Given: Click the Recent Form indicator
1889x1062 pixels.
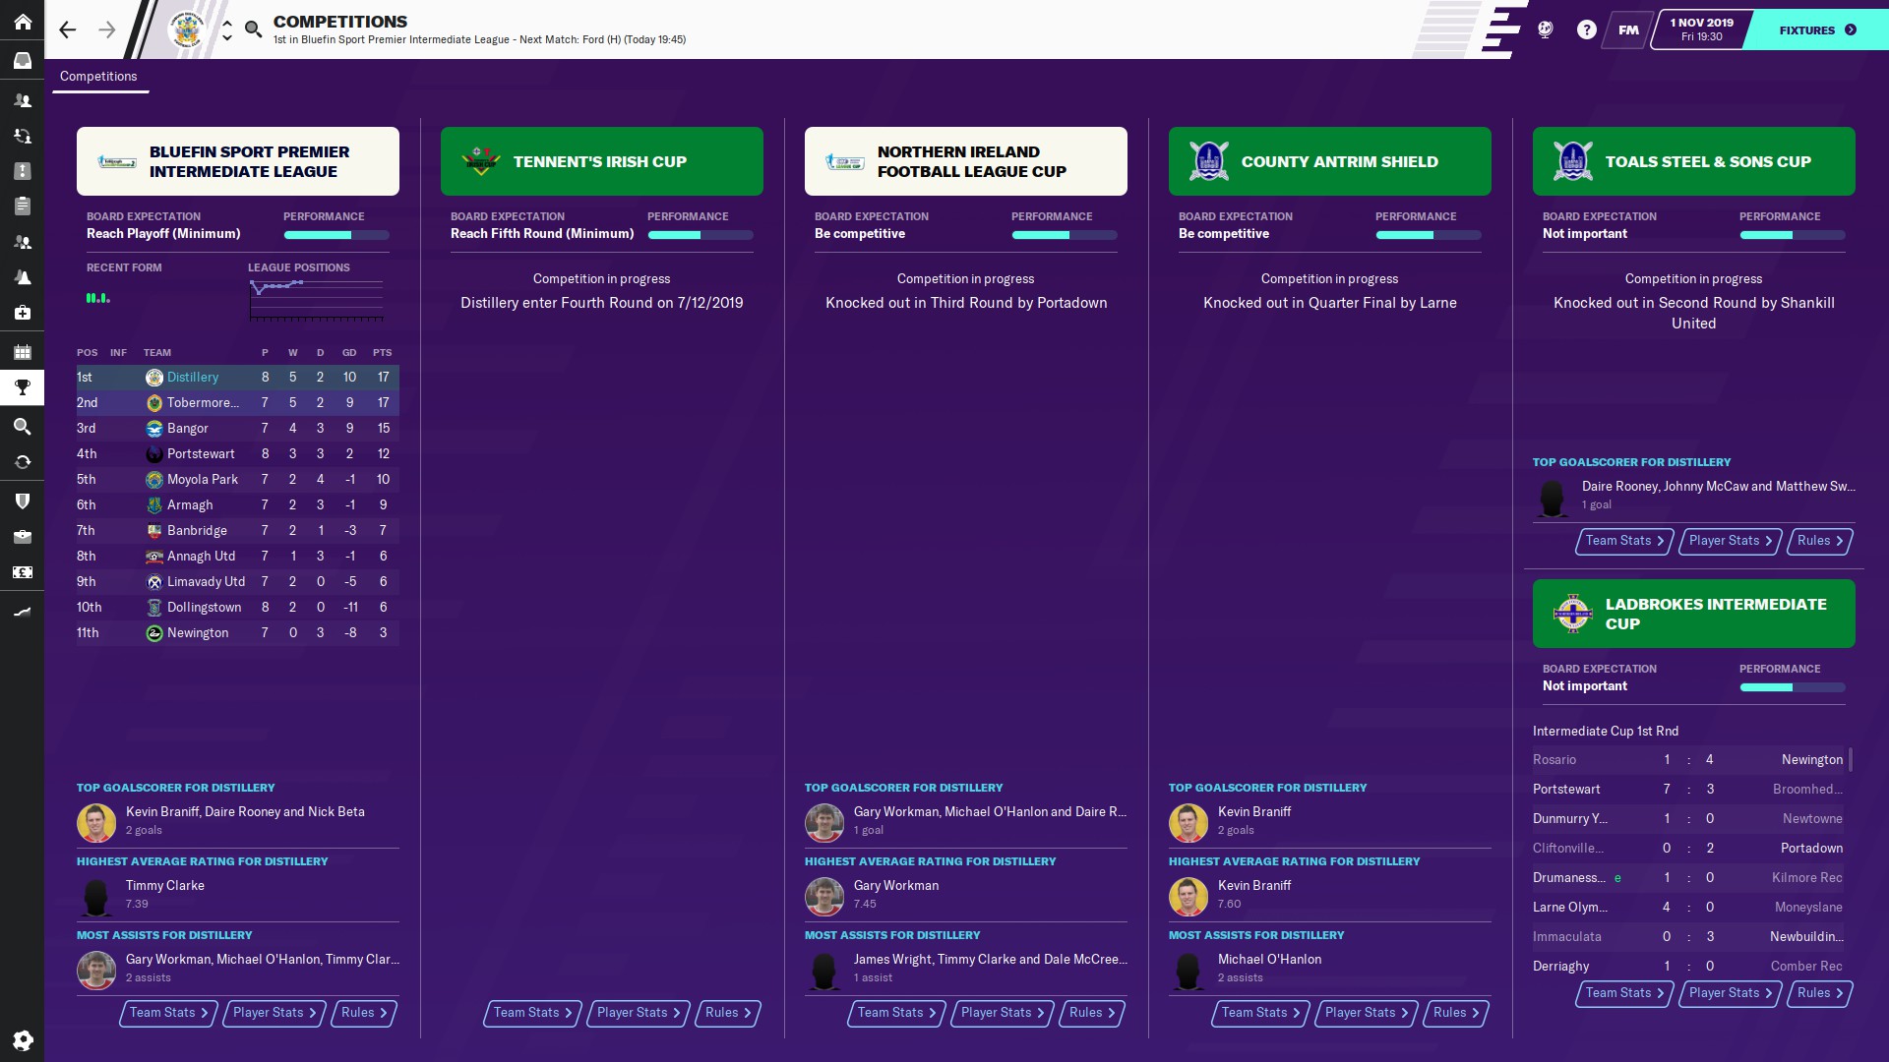Looking at the screenshot, I should 98,297.
